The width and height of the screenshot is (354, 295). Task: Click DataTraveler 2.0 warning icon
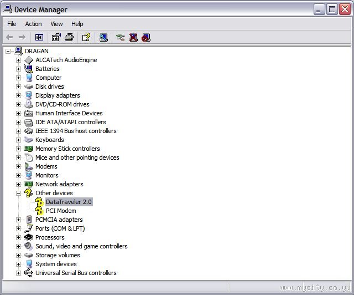click(39, 202)
